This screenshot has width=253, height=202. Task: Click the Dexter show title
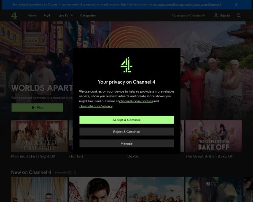(134, 156)
